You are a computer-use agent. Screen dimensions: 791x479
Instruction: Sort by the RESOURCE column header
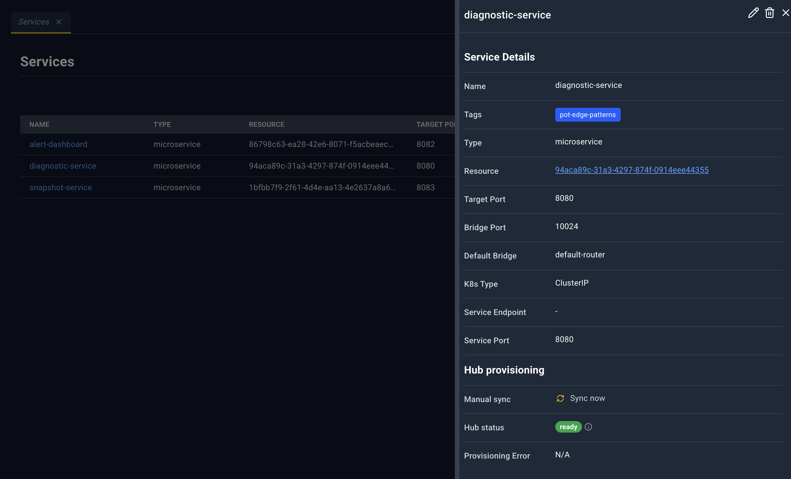point(266,124)
